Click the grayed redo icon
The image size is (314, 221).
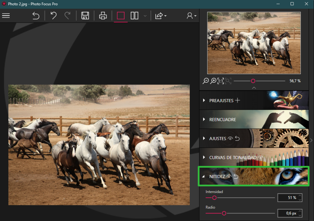pyautogui.click(x=68, y=16)
